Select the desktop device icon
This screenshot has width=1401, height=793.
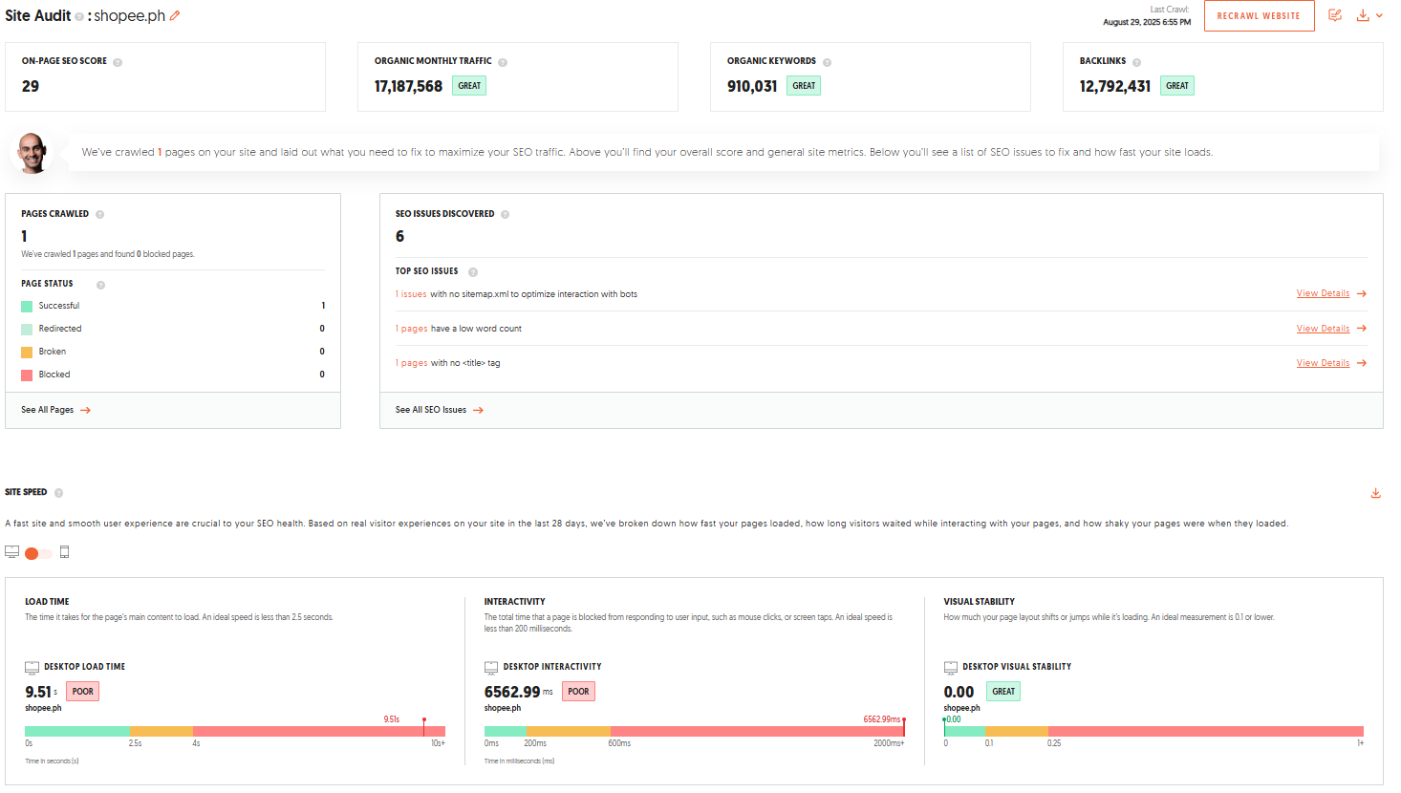coord(11,552)
